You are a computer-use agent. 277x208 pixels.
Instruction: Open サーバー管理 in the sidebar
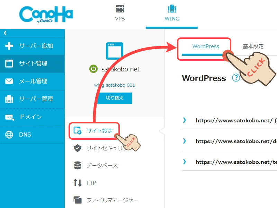coord(36,99)
